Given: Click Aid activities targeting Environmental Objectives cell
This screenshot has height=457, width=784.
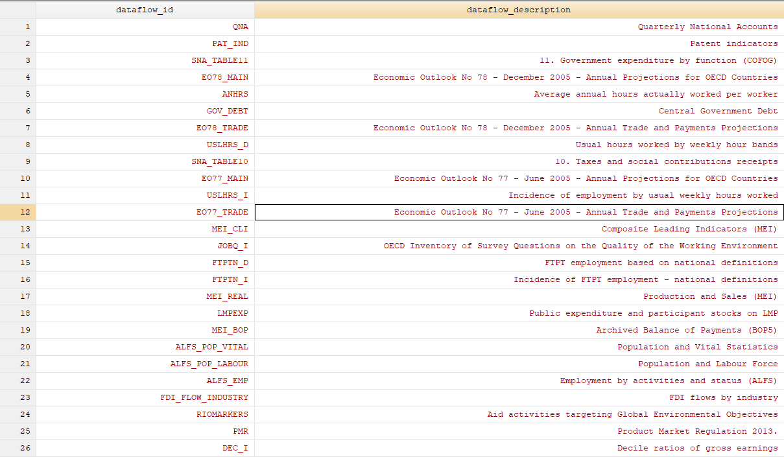Looking at the screenshot, I should point(519,414).
